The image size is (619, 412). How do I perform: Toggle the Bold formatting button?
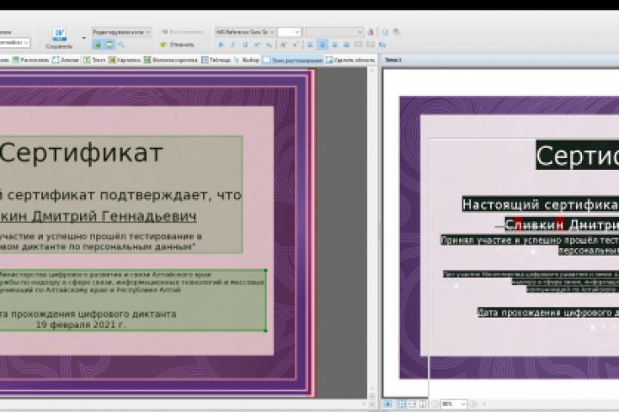pos(221,45)
